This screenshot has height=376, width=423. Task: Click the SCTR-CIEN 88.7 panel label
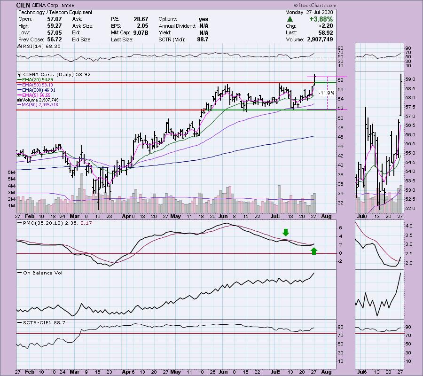pyautogui.click(x=44, y=322)
